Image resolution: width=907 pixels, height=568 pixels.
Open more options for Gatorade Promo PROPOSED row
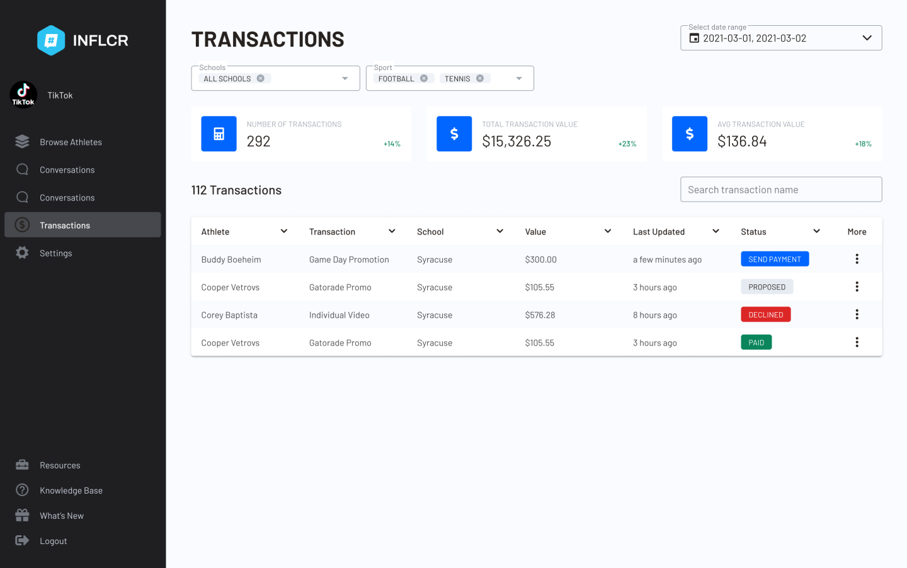(857, 287)
